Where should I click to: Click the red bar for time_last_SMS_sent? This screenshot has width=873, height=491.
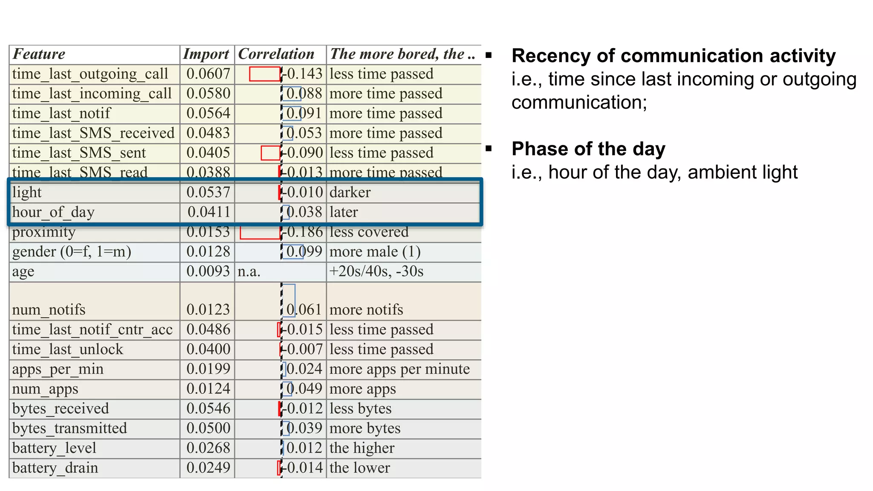(271, 153)
